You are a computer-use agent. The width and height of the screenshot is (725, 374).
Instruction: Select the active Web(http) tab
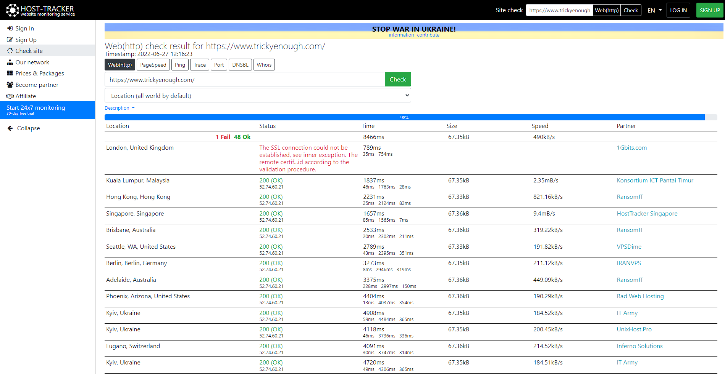(x=120, y=65)
